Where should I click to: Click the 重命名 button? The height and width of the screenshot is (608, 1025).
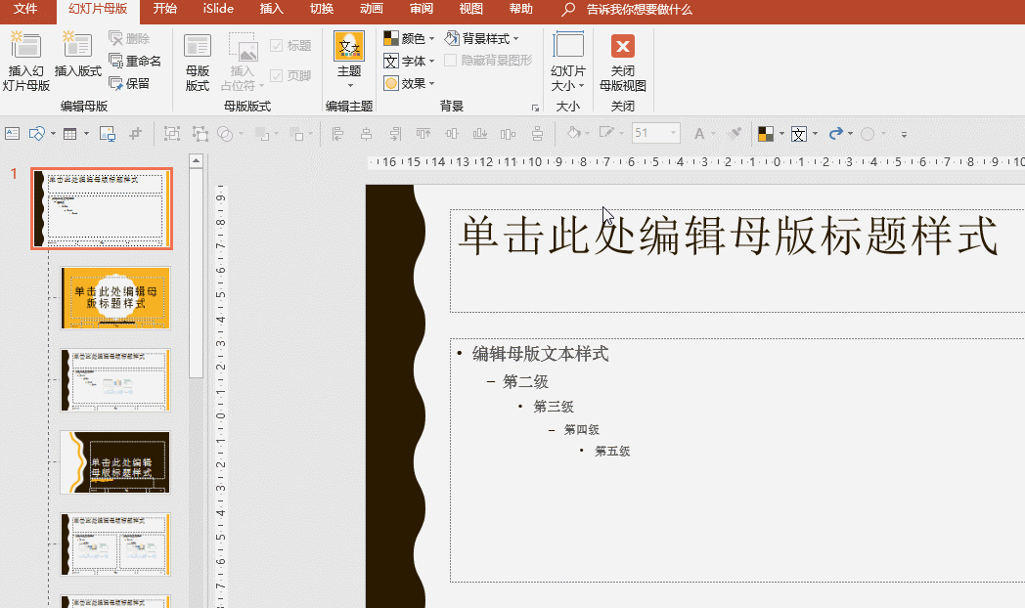tap(135, 61)
